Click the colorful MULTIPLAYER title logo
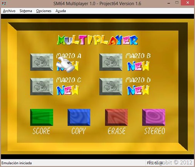 [97, 40]
